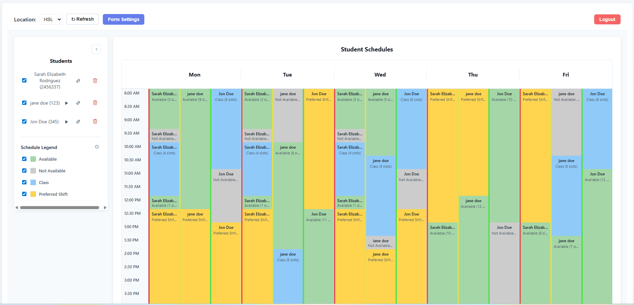This screenshot has width=634, height=305.
Task: Click the gray Not Available color swatch
Action: [33, 171]
